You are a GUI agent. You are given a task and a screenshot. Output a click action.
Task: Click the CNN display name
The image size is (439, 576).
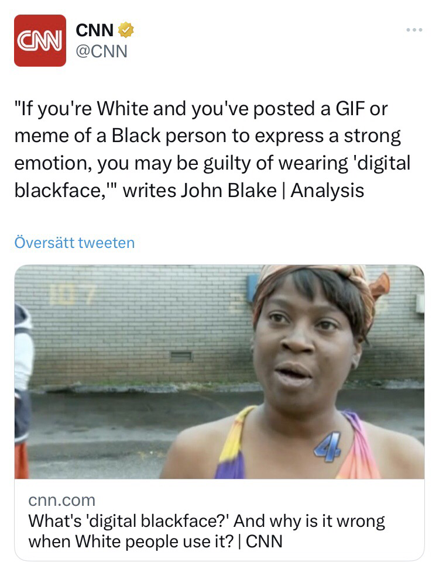(x=94, y=30)
